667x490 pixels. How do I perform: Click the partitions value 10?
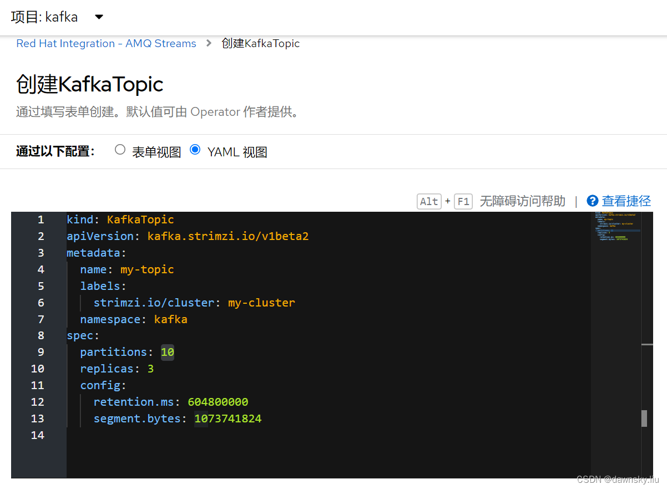167,352
